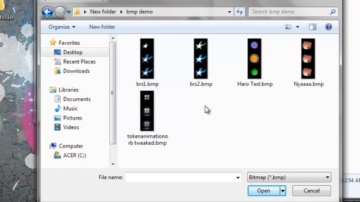Screen dimensions: 360x202
Task: Select 'bmp demo' in the address path
Action: [x=139, y=12]
